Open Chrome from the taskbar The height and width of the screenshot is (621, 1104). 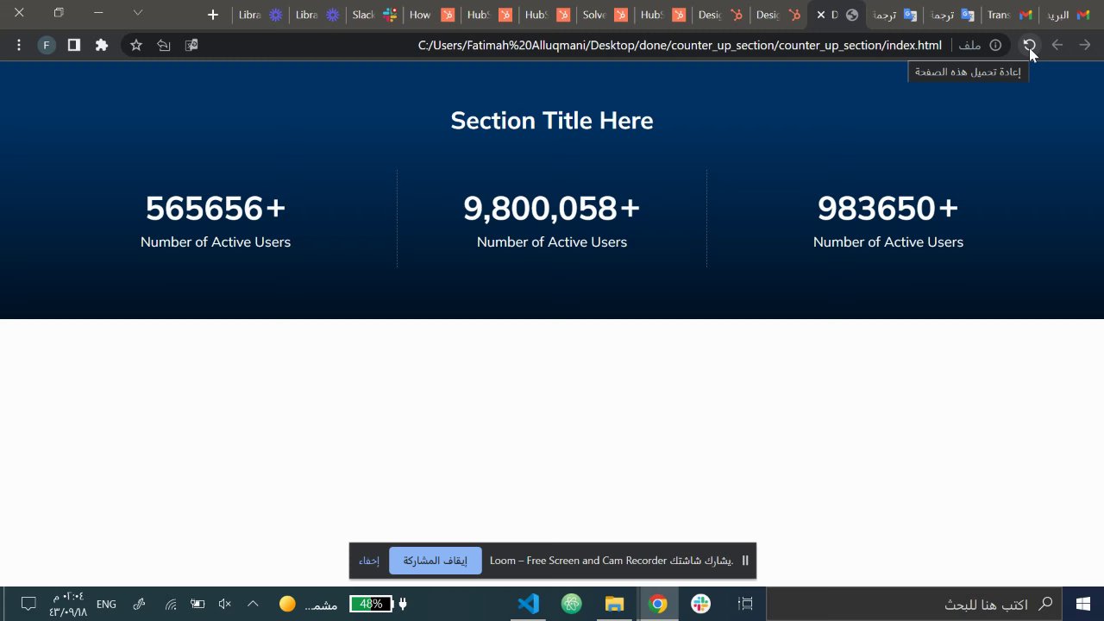point(658,604)
